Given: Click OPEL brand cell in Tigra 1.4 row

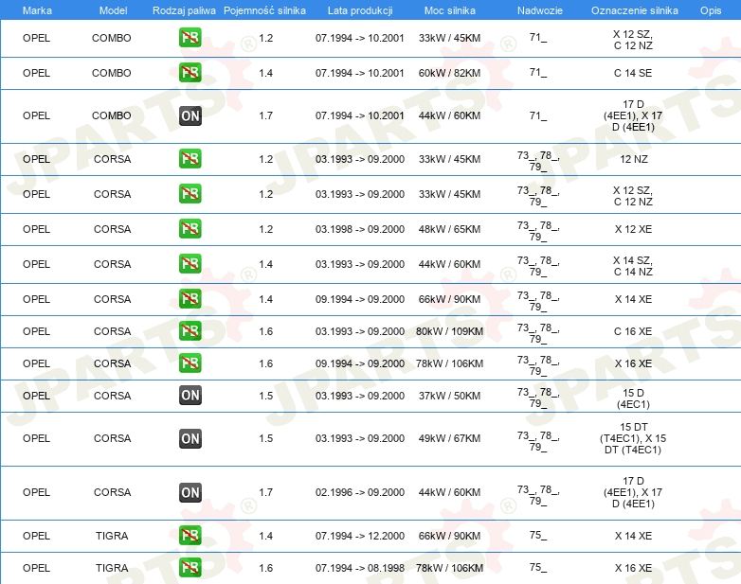Looking at the screenshot, I should (x=36, y=536).
